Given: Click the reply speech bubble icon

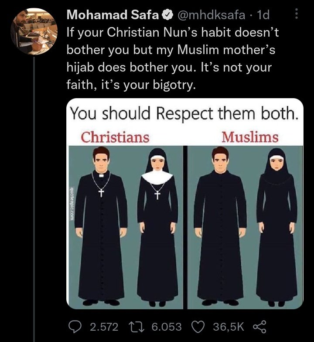Looking at the screenshot, I should point(75,326).
